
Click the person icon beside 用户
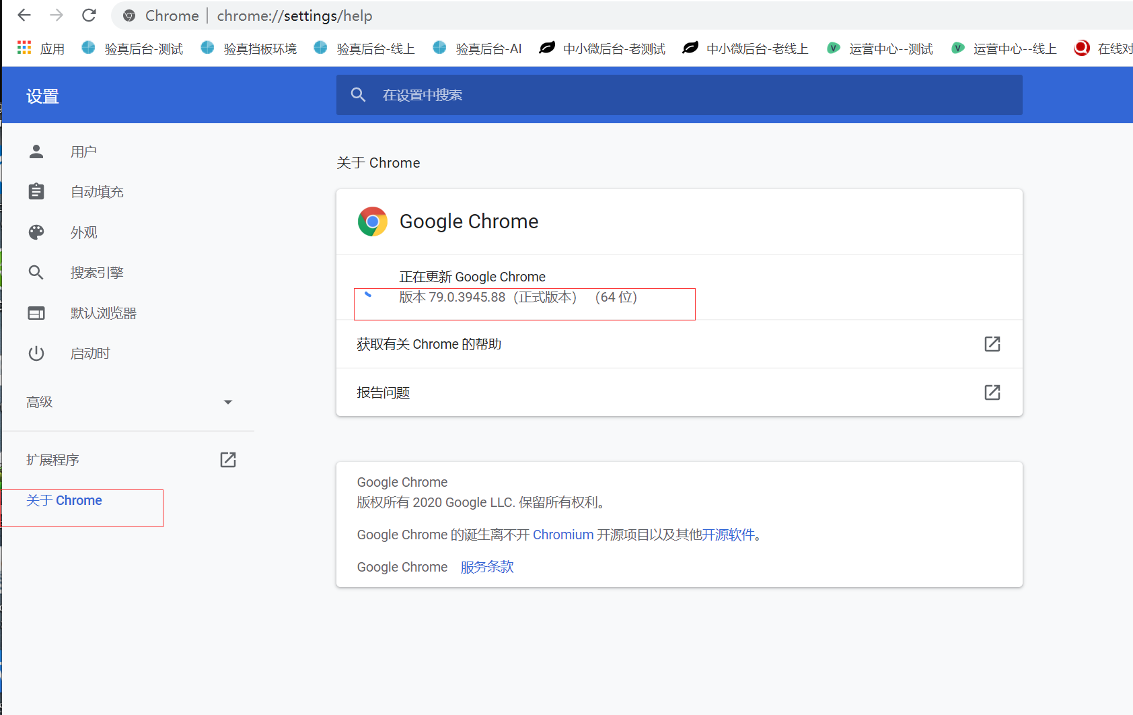pos(36,151)
